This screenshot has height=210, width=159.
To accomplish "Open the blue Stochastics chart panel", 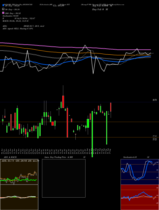I will click(x=140, y=172).
